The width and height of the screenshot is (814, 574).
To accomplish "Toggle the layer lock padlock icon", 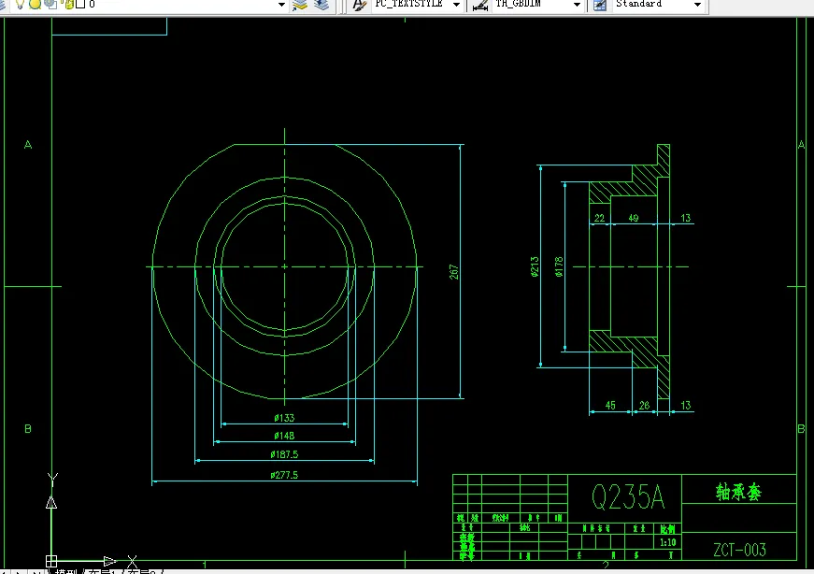I will 68,4.
